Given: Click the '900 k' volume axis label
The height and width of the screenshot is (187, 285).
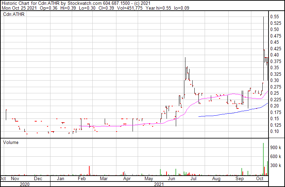Looking at the screenshot, I should tap(276, 147).
